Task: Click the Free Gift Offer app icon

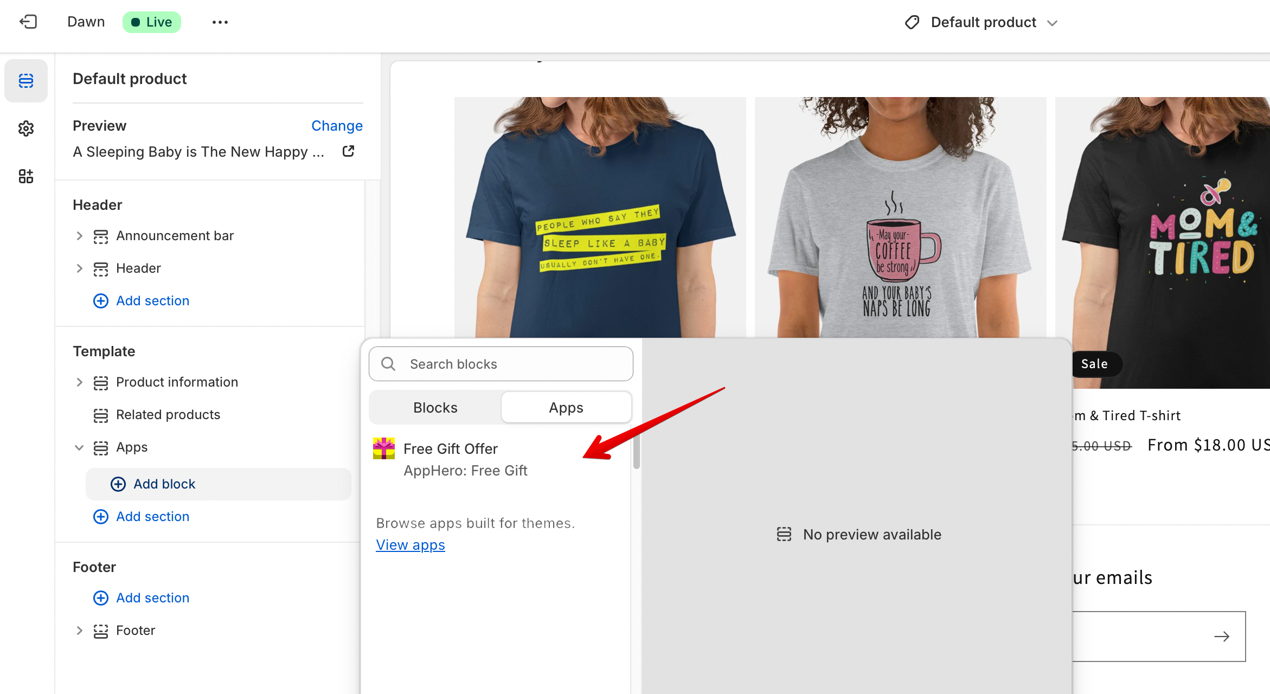Action: tap(384, 449)
